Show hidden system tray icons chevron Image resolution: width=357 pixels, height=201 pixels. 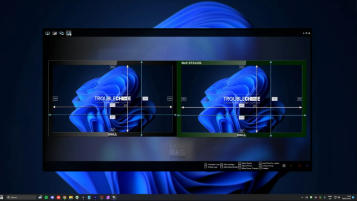point(302,197)
